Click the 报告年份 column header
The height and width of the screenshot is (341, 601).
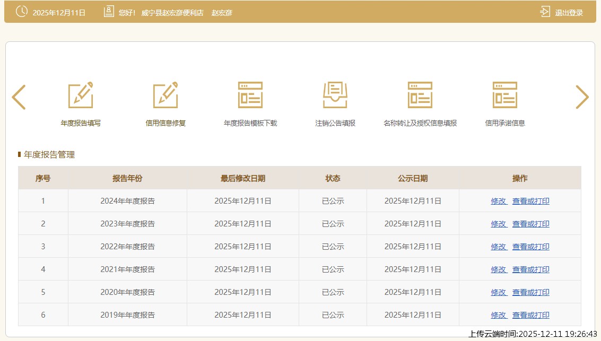(x=127, y=178)
